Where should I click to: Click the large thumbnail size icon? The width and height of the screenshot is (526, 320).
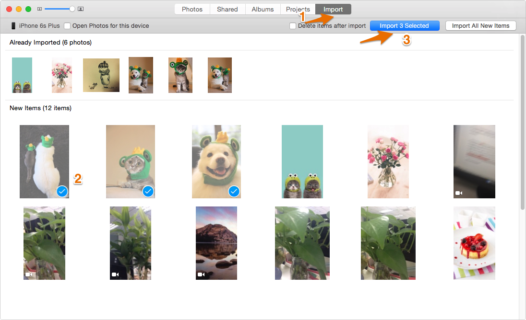81,9
